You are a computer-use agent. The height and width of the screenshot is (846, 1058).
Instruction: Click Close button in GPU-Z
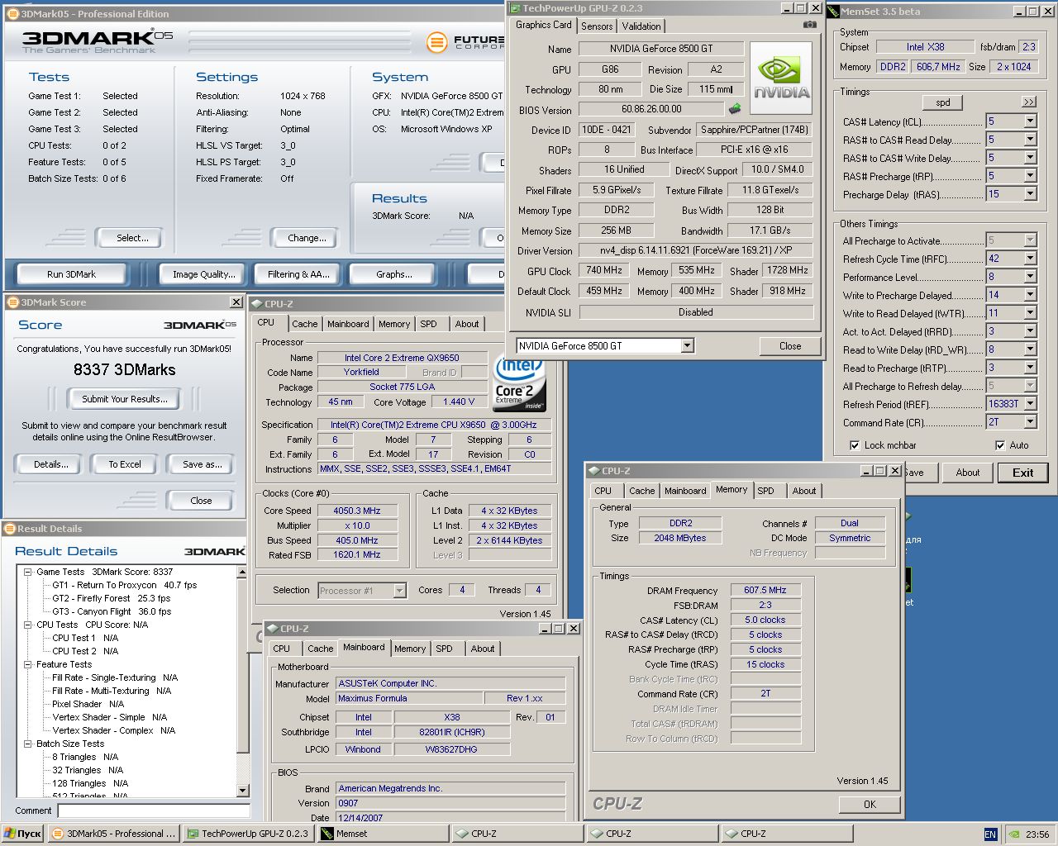[x=790, y=346]
